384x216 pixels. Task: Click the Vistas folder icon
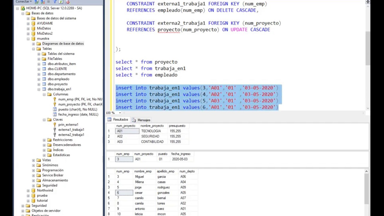point(39,160)
